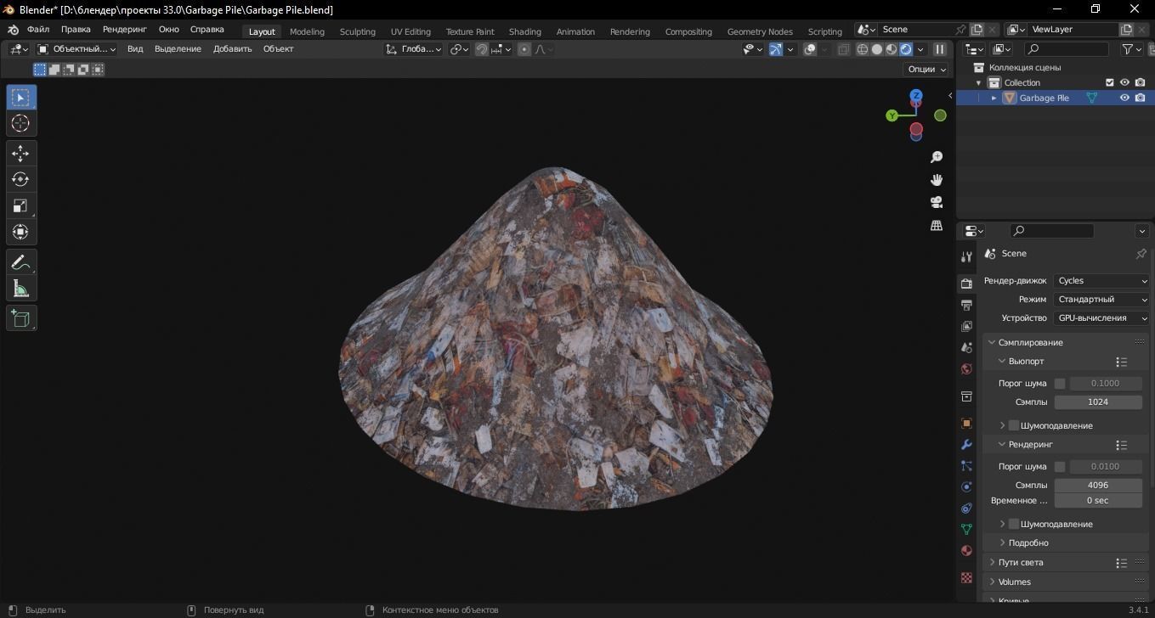Hide Garbage Pile with its eye icon

1124,98
